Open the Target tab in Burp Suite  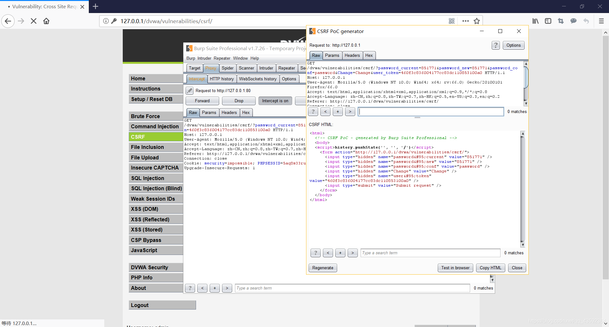[x=194, y=68]
